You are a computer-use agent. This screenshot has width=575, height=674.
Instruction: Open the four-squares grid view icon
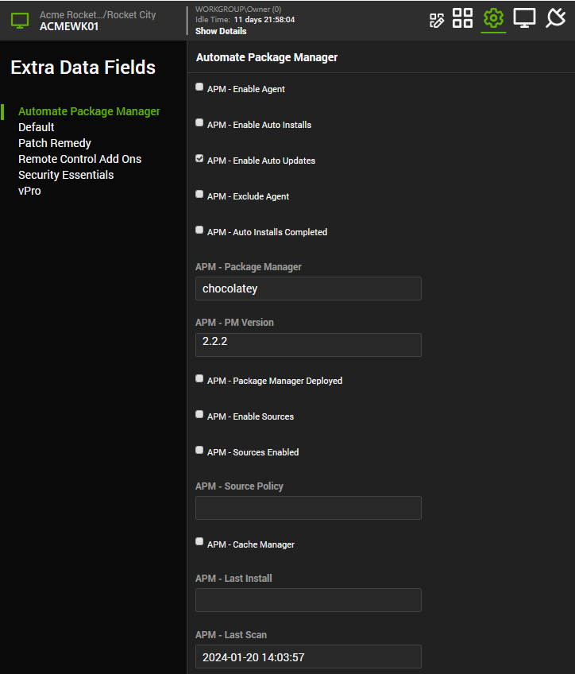click(x=463, y=18)
